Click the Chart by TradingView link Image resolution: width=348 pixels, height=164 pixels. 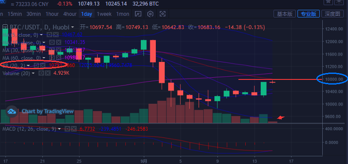click(48, 111)
